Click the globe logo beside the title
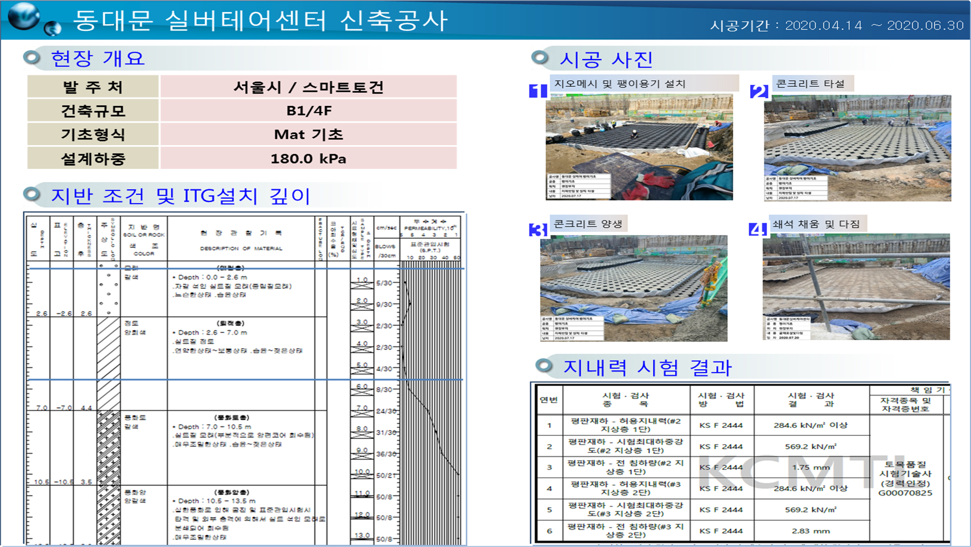This screenshot has height=547, width=971. pyautogui.click(x=24, y=16)
